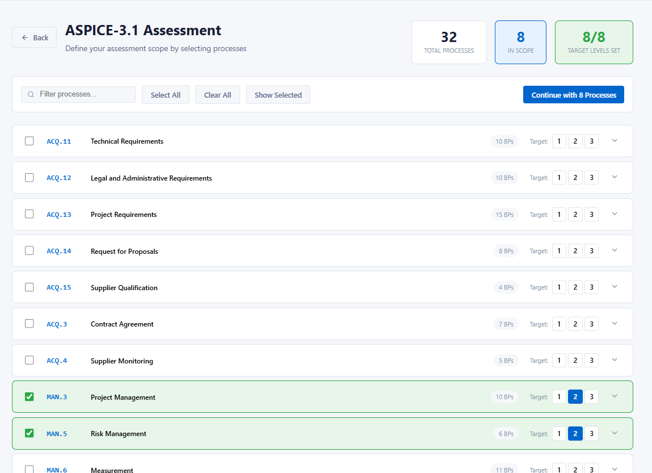Click the 8/8 Target Levels Set card
This screenshot has height=473, width=652.
(594, 43)
